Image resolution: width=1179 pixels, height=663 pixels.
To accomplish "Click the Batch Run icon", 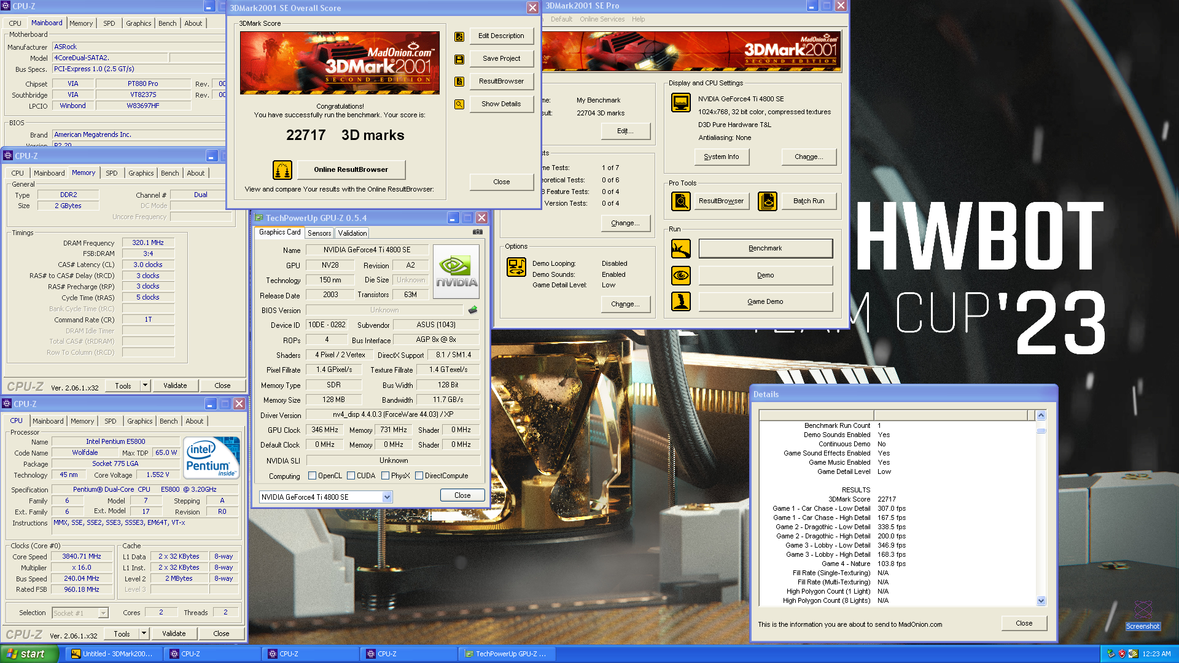I will pos(767,201).
